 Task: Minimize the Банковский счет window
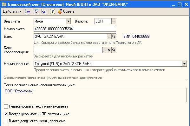tap(174, 5)
